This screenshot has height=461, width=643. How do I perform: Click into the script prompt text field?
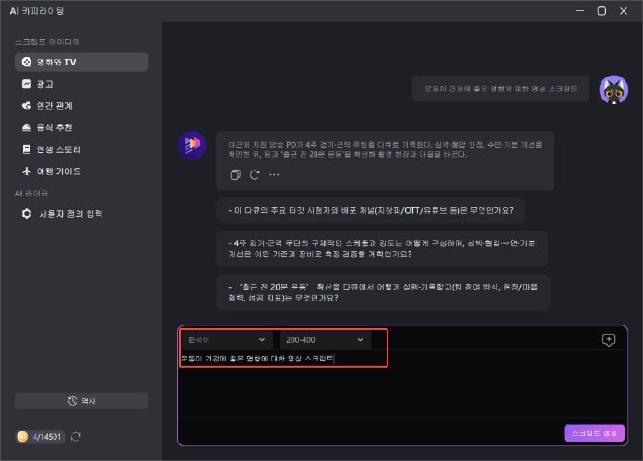pyautogui.click(x=403, y=385)
